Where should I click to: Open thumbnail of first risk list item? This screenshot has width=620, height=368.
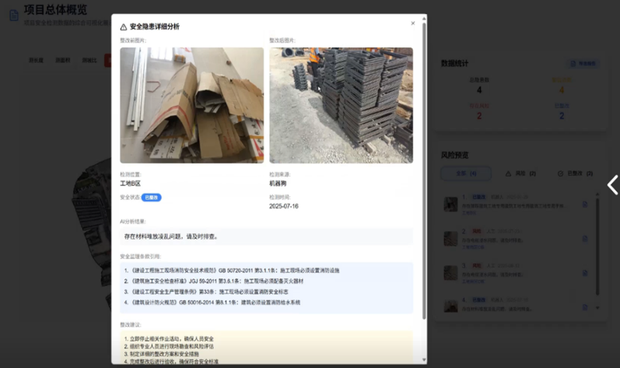point(450,204)
